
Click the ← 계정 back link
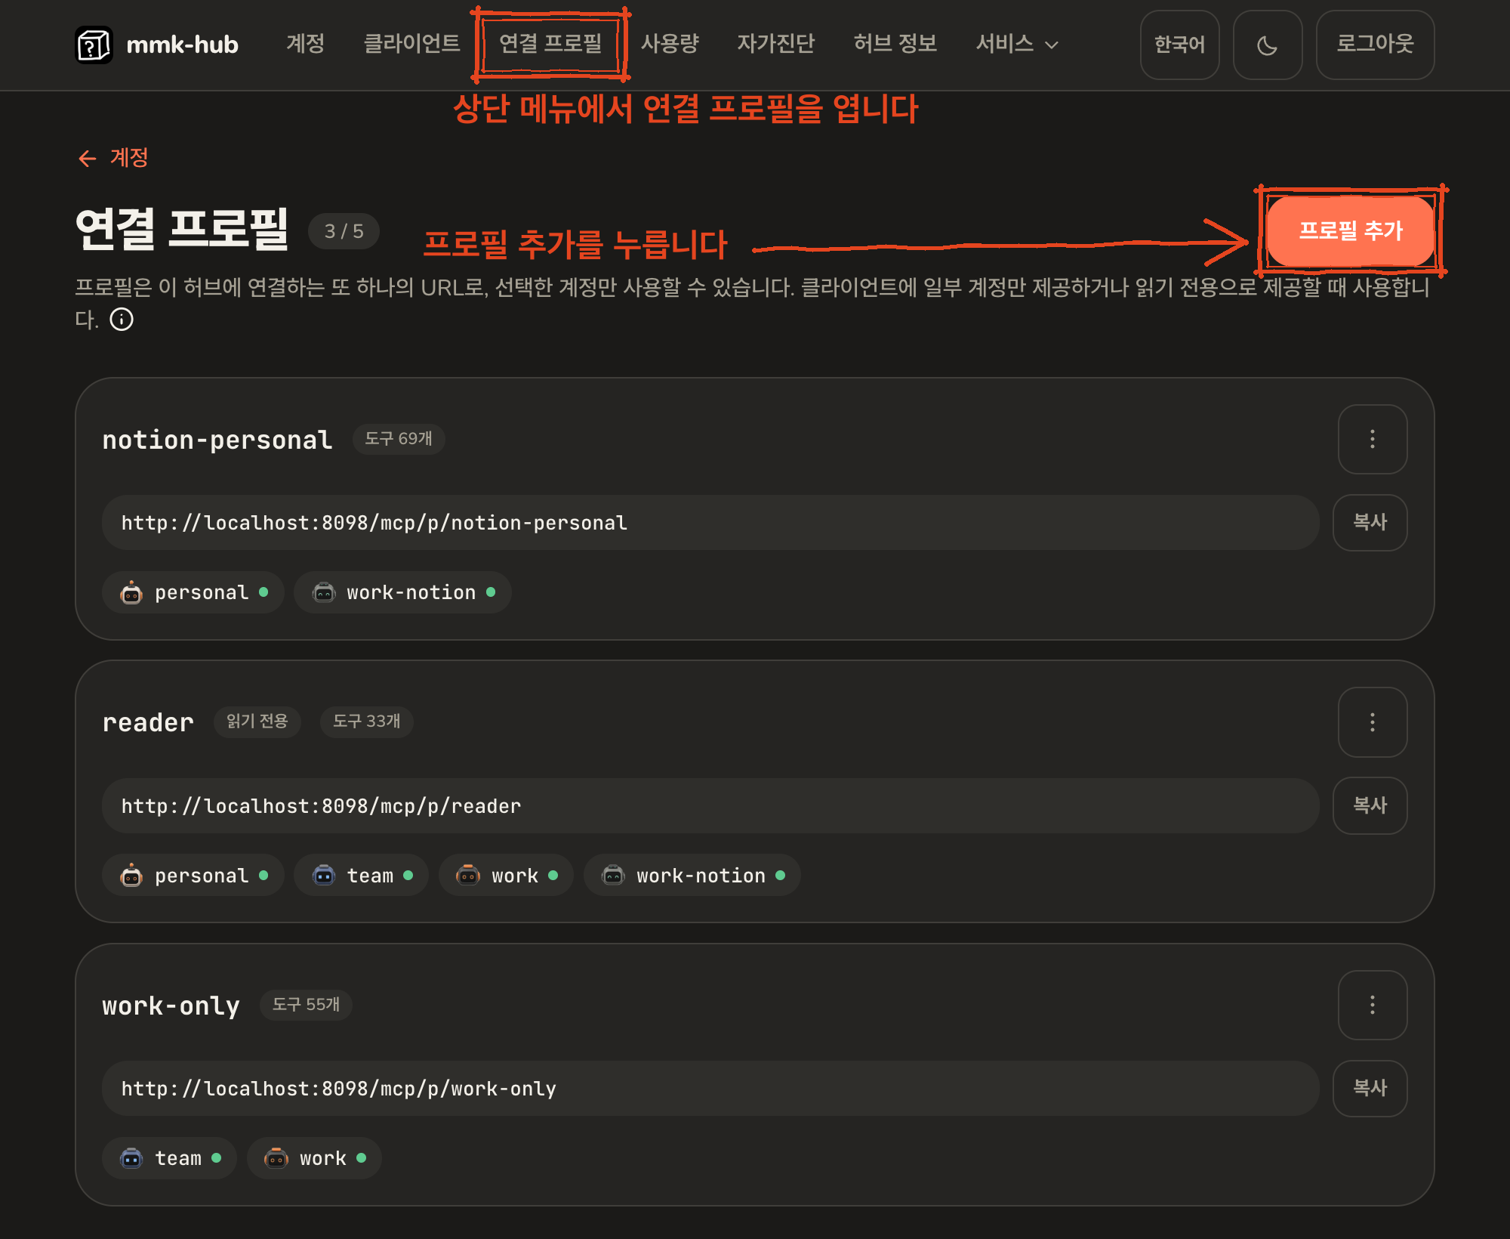point(113,158)
